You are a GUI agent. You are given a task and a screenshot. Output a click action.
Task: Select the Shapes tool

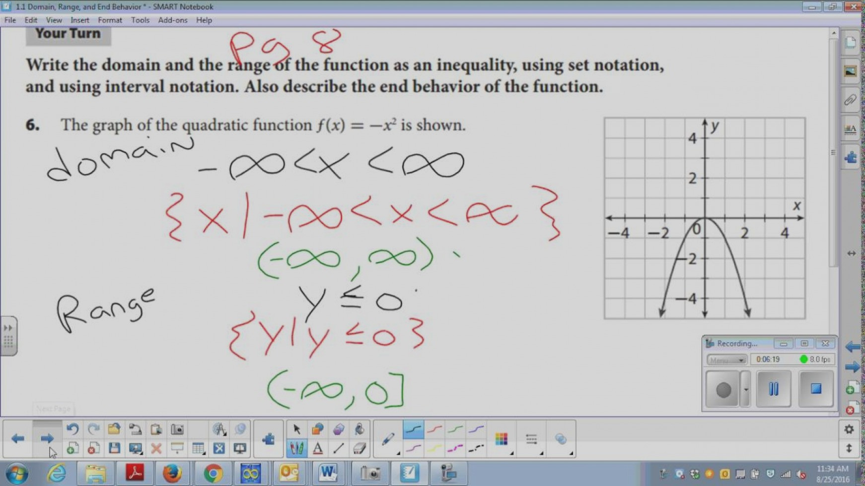tap(318, 429)
